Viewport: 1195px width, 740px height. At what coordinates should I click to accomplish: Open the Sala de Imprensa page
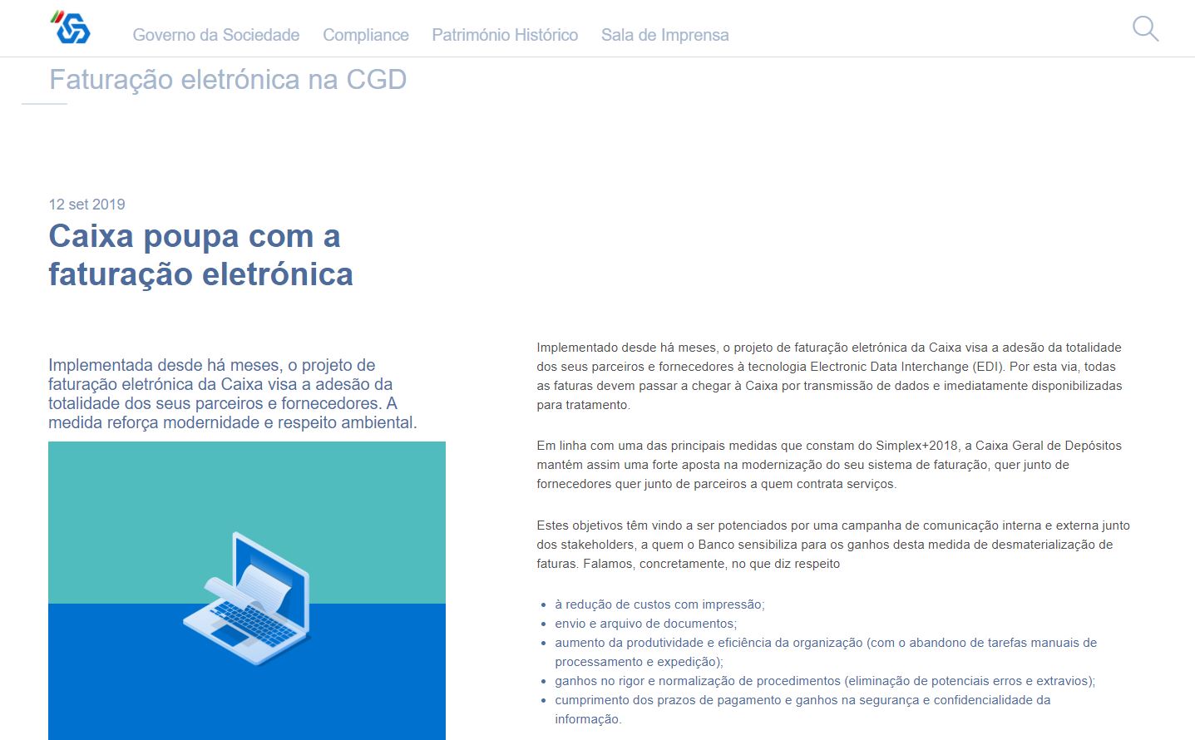click(664, 35)
